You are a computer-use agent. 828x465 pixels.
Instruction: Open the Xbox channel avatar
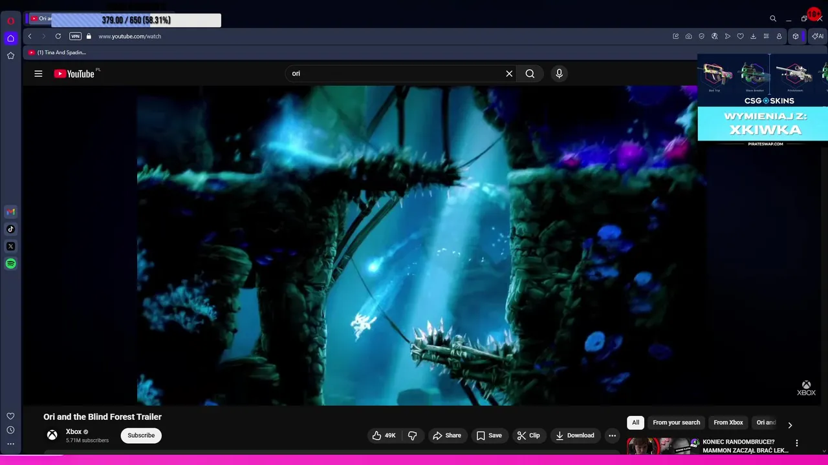52,435
